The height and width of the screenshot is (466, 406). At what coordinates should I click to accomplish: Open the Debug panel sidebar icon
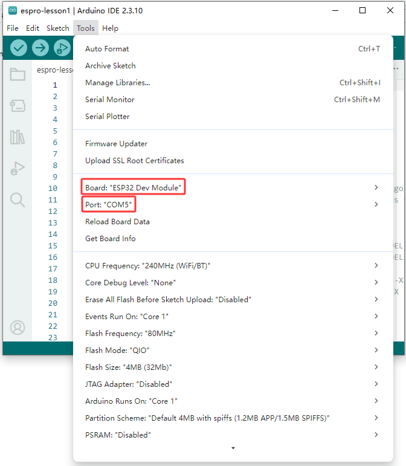coord(18,168)
